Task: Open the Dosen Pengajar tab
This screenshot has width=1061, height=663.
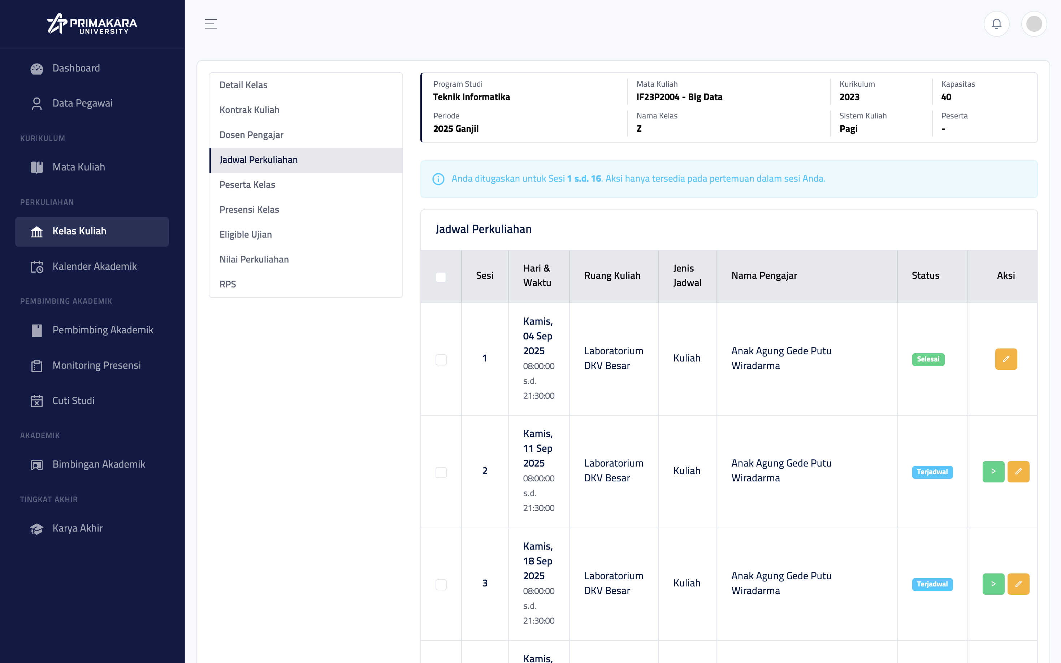Action: click(306, 135)
